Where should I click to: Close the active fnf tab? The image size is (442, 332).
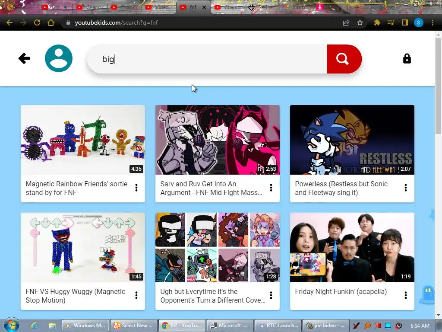coord(204,7)
